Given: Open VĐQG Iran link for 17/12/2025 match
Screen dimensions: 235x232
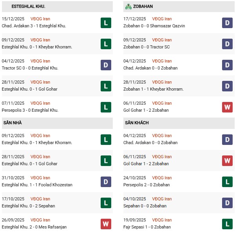Looking at the screenshot, I should (x=162, y=19).
